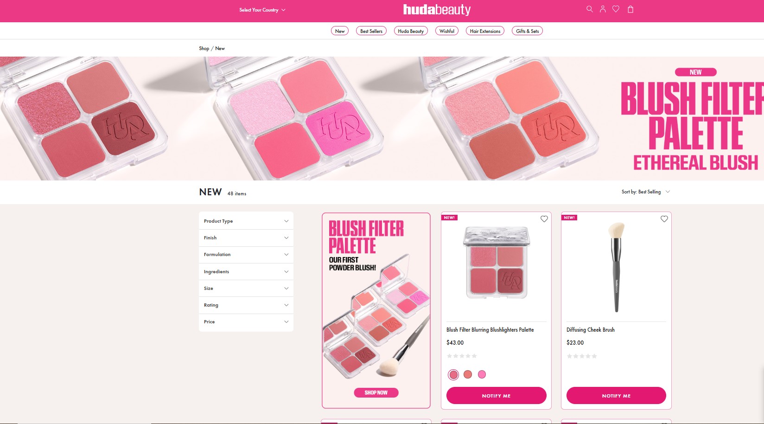Favorite the Diffusing Cheek Brush
The height and width of the screenshot is (424, 764).
[664, 219]
